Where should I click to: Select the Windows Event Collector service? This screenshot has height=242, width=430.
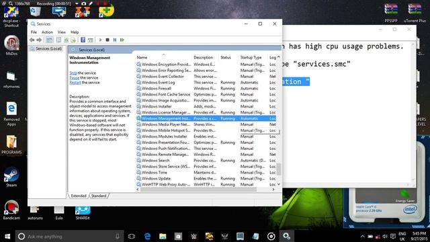click(x=206, y=76)
